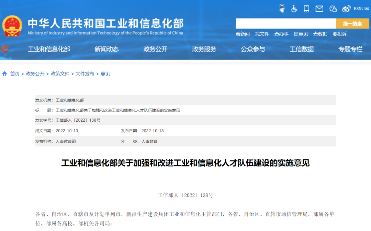Click the home icon in the breadcrumb
371x231 pixels.
(x=4, y=74)
